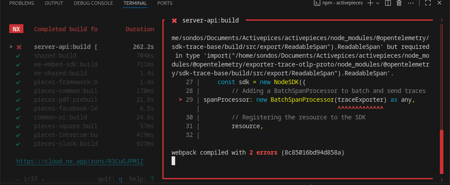Click the red X on server-api:build header
450x185 pixels.
pos(174,21)
